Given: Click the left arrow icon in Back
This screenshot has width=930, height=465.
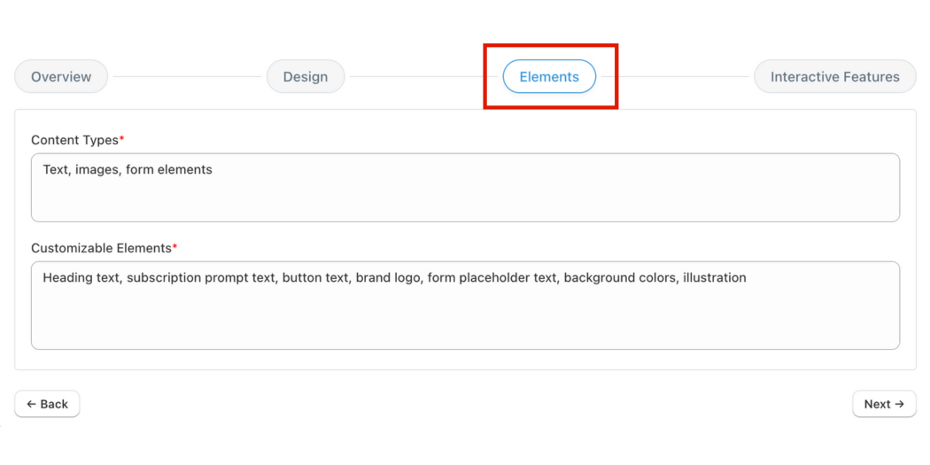Looking at the screenshot, I should coord(31,404).
